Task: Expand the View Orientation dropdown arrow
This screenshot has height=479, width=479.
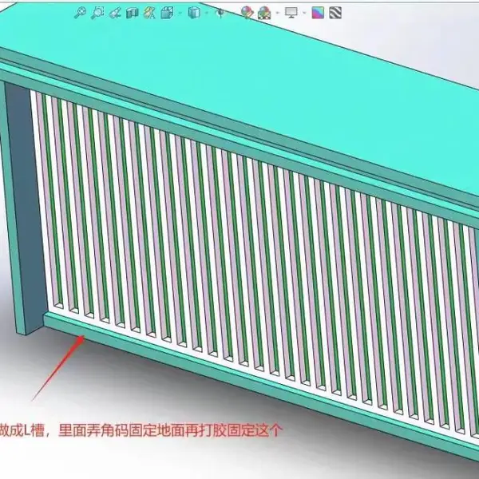Action: click(x=180, y=13)
